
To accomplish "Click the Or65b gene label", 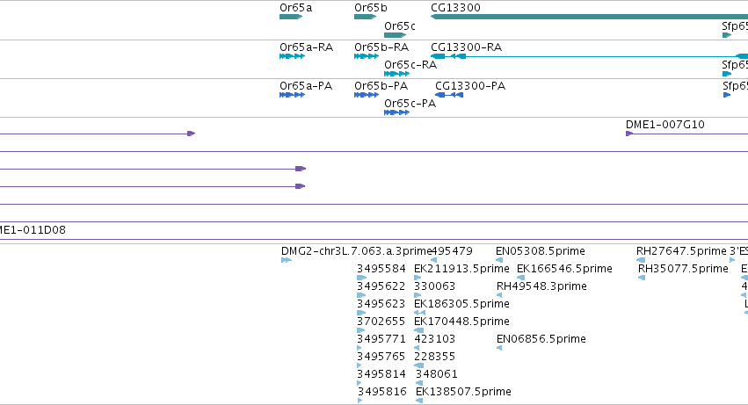I will point(371,8).
